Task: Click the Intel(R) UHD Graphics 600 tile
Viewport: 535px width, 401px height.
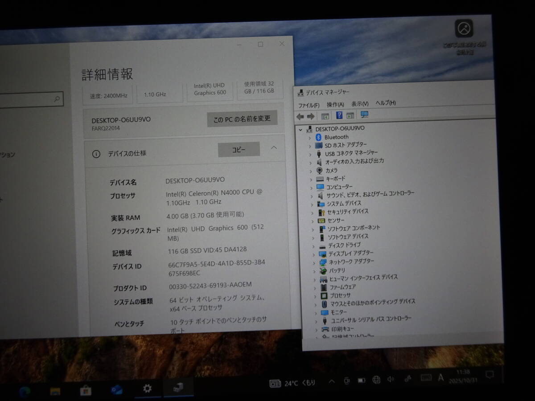Action: (x=210, y=91)
